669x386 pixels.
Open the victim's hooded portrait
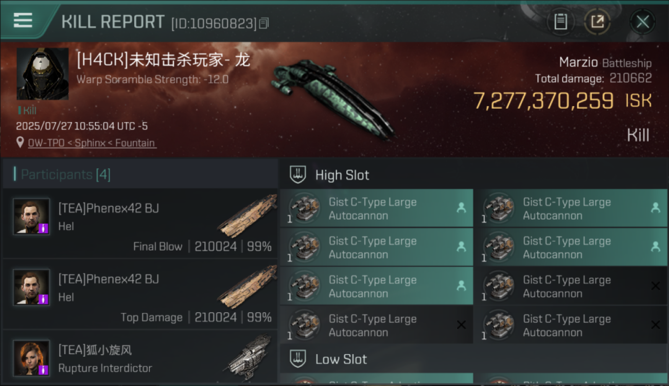tap(43, 74)
